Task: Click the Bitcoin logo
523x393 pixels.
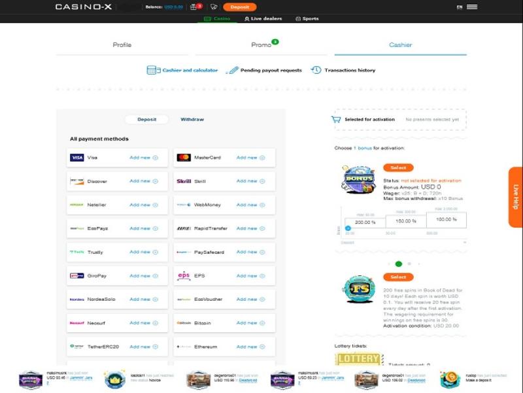Action: [x=184, y=323]
